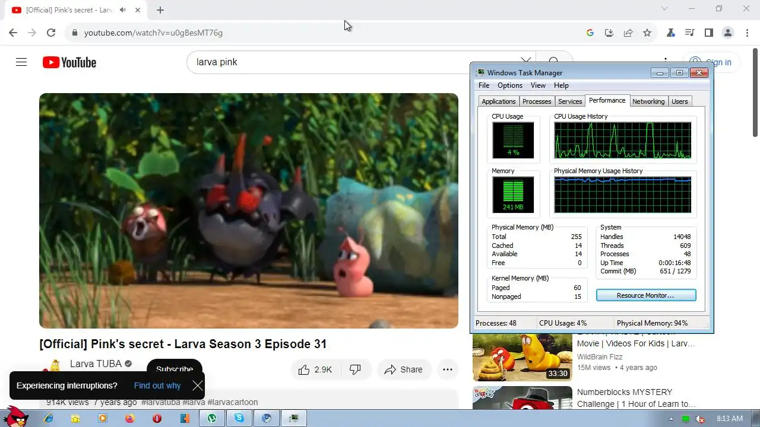Click the CPU Usage History graph
Screen dimensions: 760x427
click(x=622, y=140)
